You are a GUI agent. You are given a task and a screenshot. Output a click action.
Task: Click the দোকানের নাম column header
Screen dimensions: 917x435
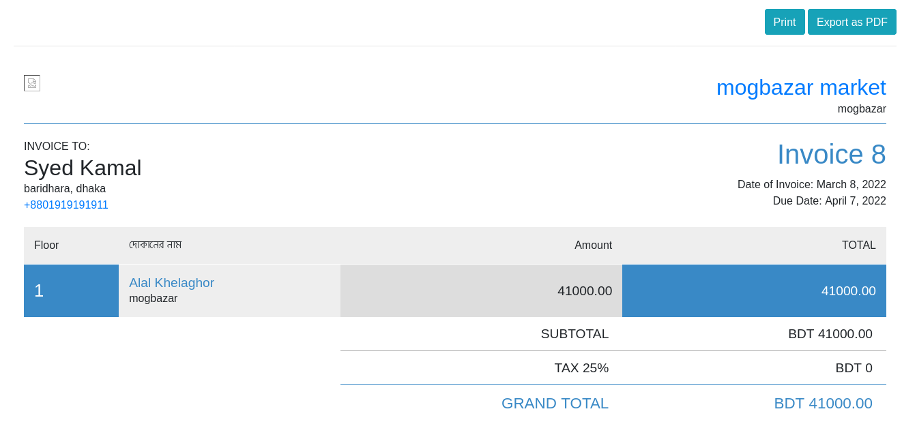(x=155, y=245)
